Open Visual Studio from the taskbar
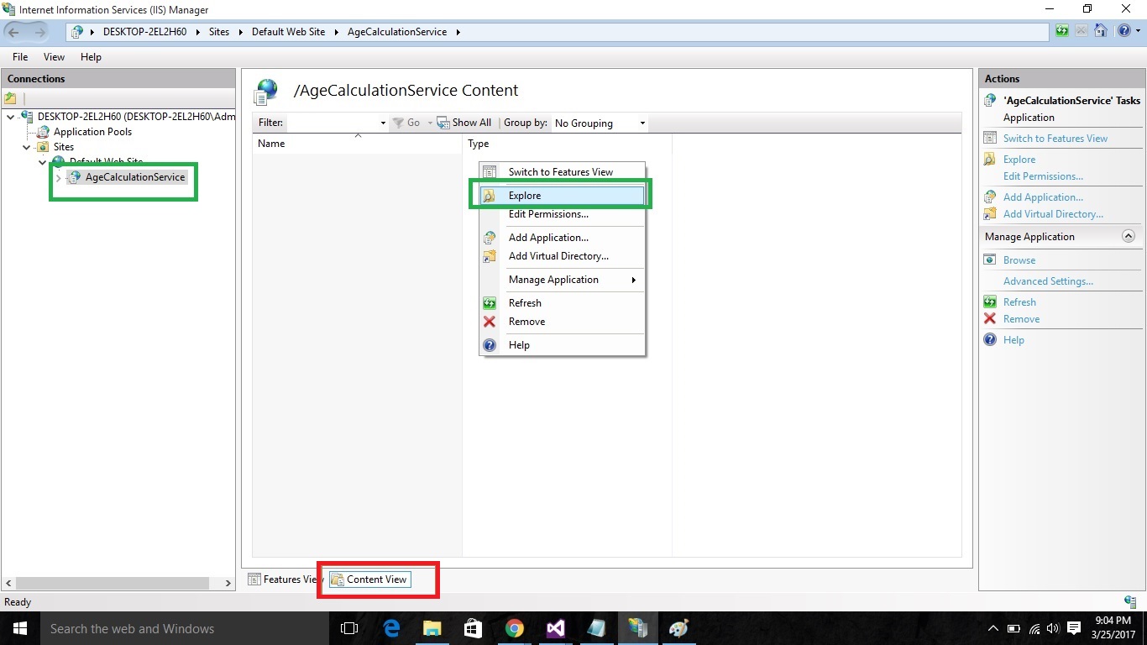1147x645 pixels. pos(555,628)
